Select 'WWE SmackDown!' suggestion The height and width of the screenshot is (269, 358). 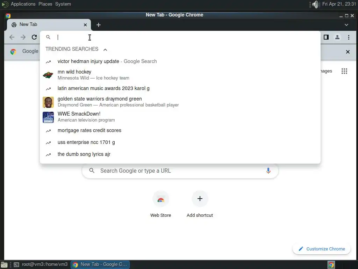pos(180,117)
